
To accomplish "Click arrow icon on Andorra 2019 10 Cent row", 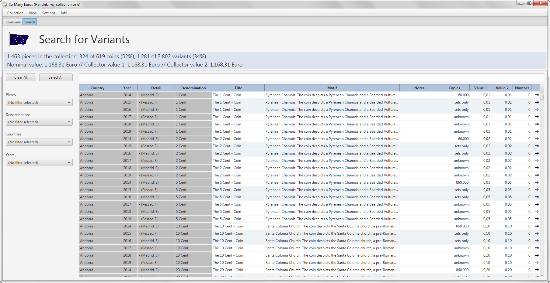I will 537,263.
